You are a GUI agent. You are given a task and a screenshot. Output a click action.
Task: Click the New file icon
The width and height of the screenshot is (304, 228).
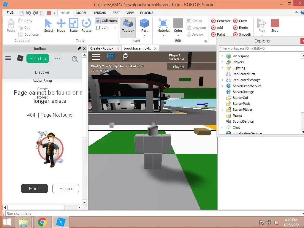coord(21,13)
